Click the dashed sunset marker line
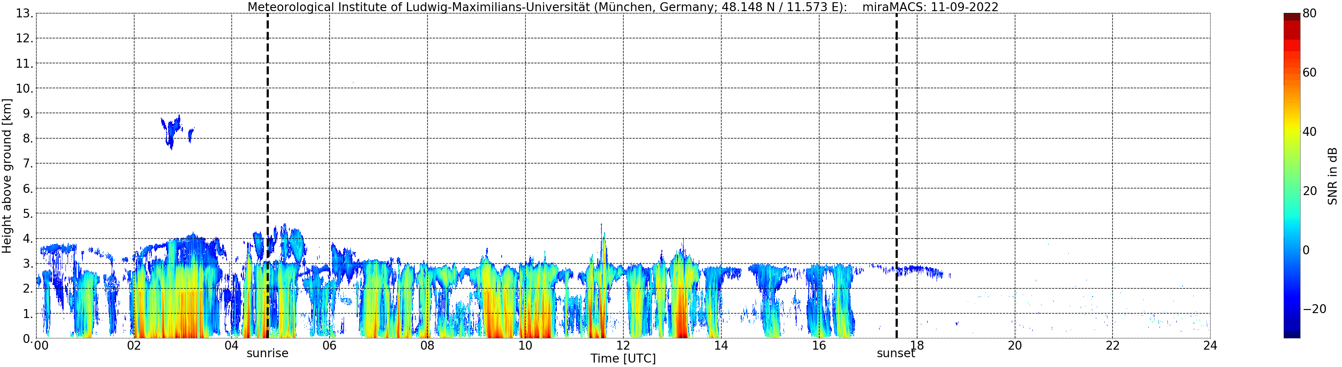 point(896,175)
